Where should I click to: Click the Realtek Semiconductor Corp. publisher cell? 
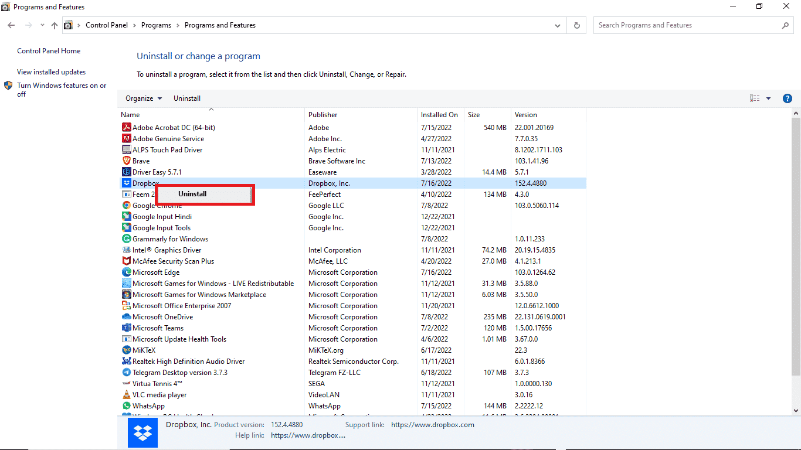[x=354, y=361]
